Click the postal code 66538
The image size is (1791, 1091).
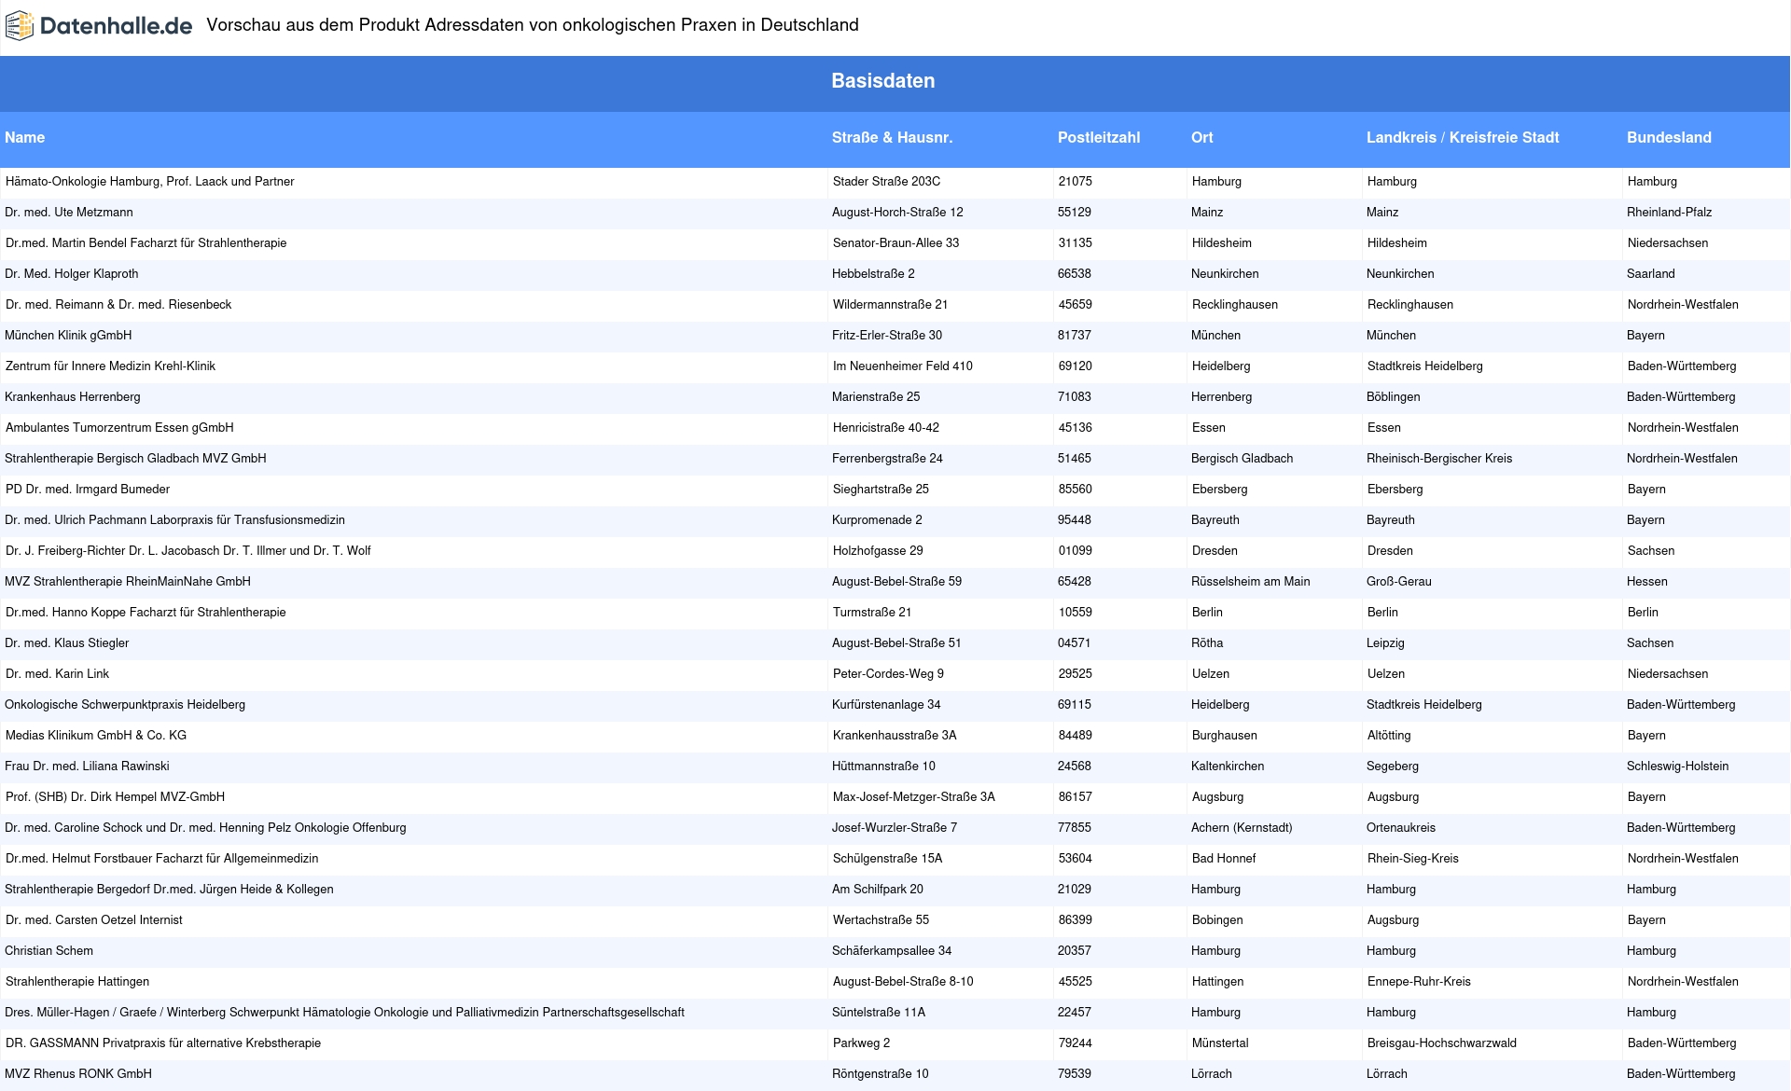coord(1075,274)
